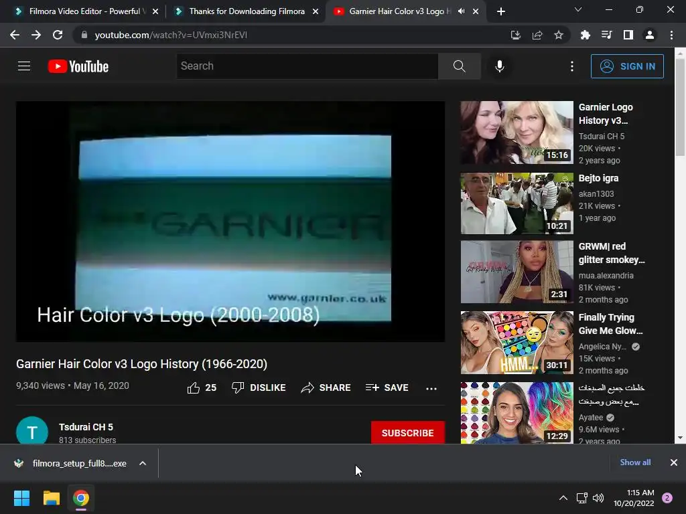Open a new browser tab
This screenshot has height=514, width=686.
click(501, 11)
